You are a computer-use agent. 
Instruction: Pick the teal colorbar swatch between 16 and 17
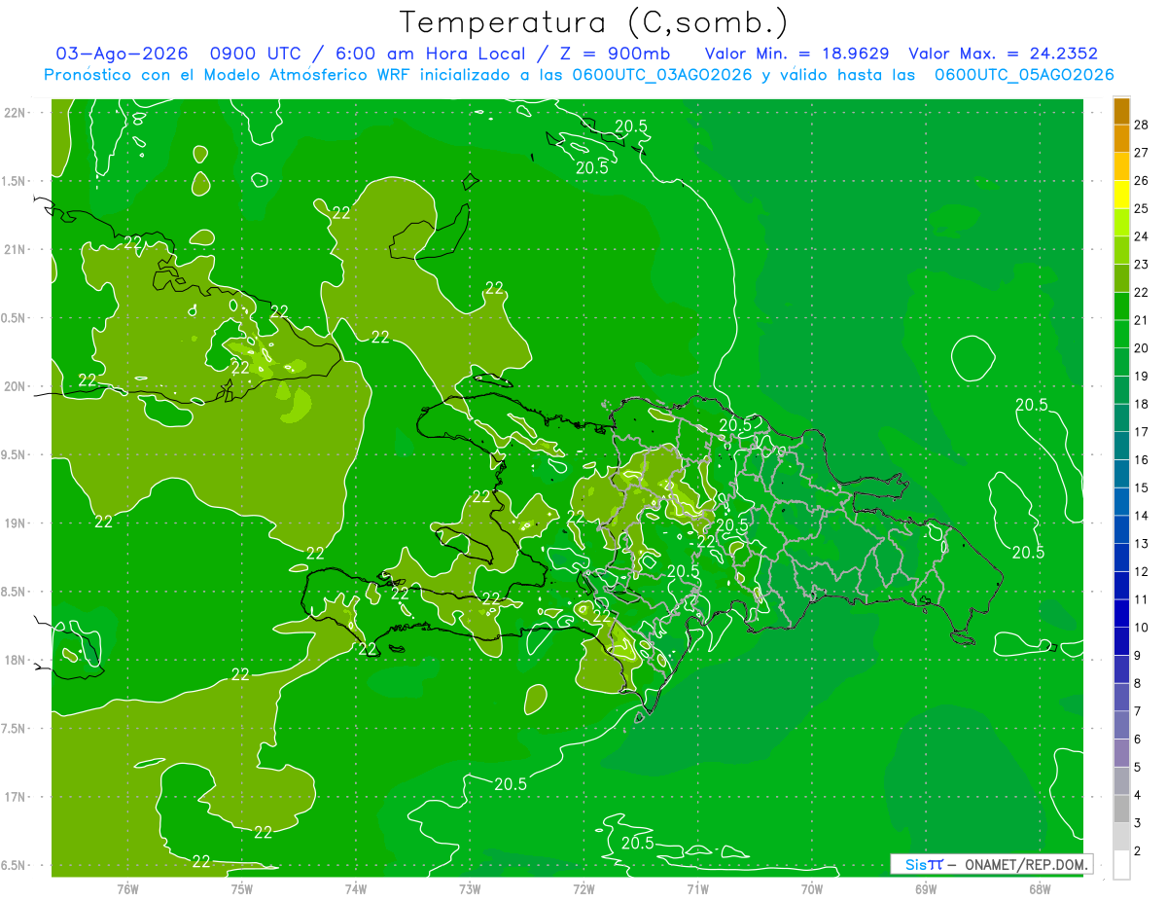click(x=1121, y=446)
